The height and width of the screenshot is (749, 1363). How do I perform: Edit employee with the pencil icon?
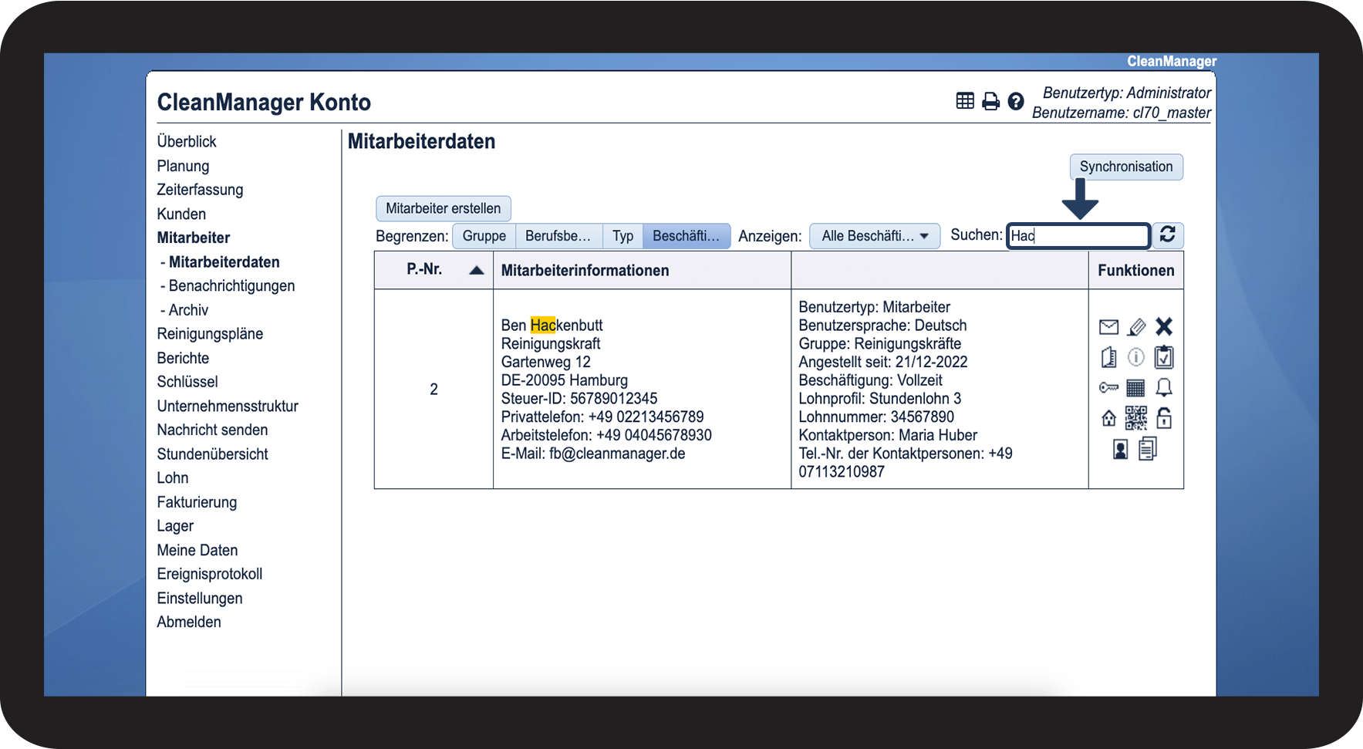tap(1136, 327)
